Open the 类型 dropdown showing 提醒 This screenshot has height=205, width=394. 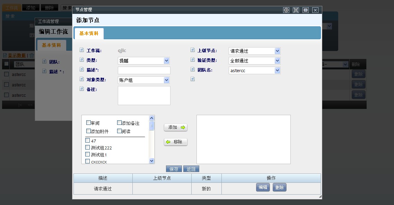pos(144,61)
